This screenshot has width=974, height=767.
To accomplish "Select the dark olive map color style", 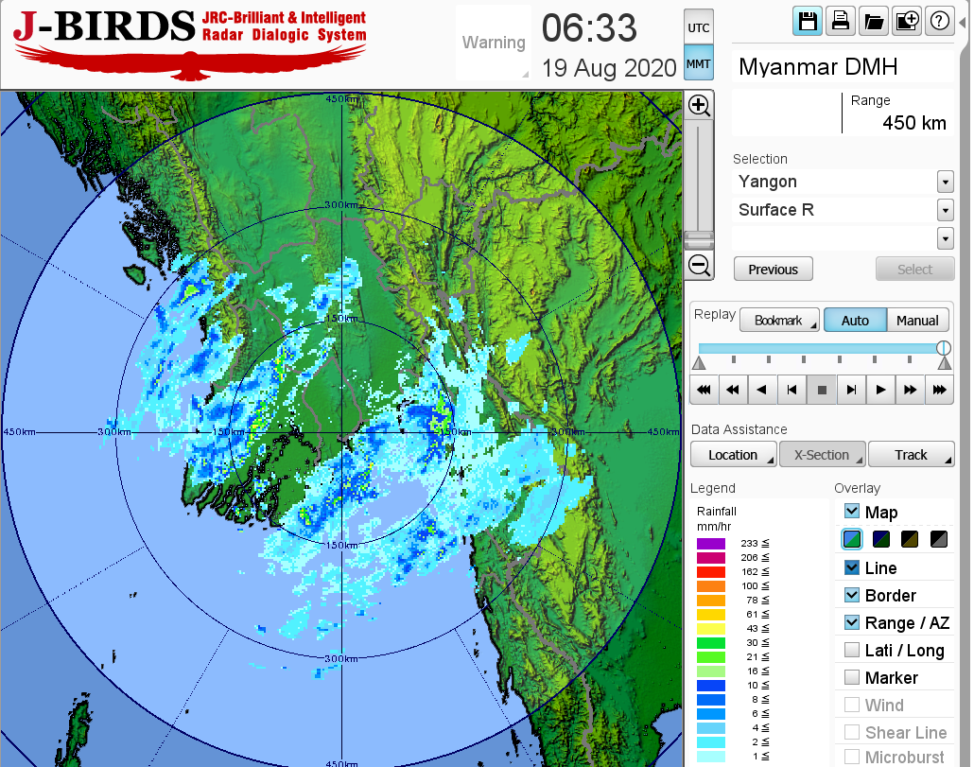I will 910,539.
